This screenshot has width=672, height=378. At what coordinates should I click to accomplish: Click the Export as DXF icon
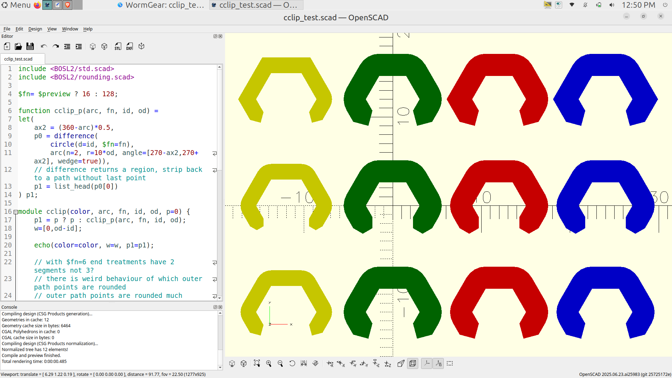(x=129, y=47)
